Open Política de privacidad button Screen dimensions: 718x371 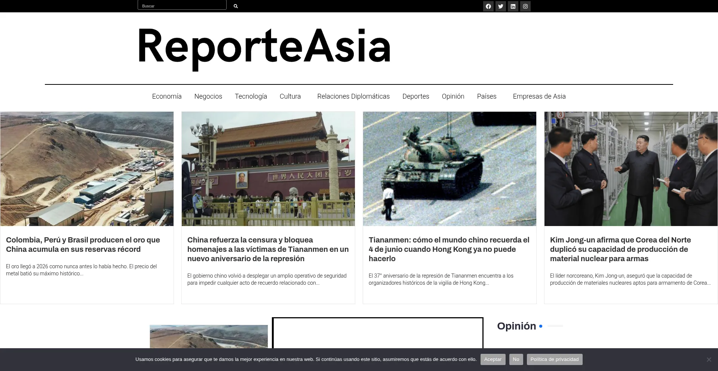pos(555,359)
